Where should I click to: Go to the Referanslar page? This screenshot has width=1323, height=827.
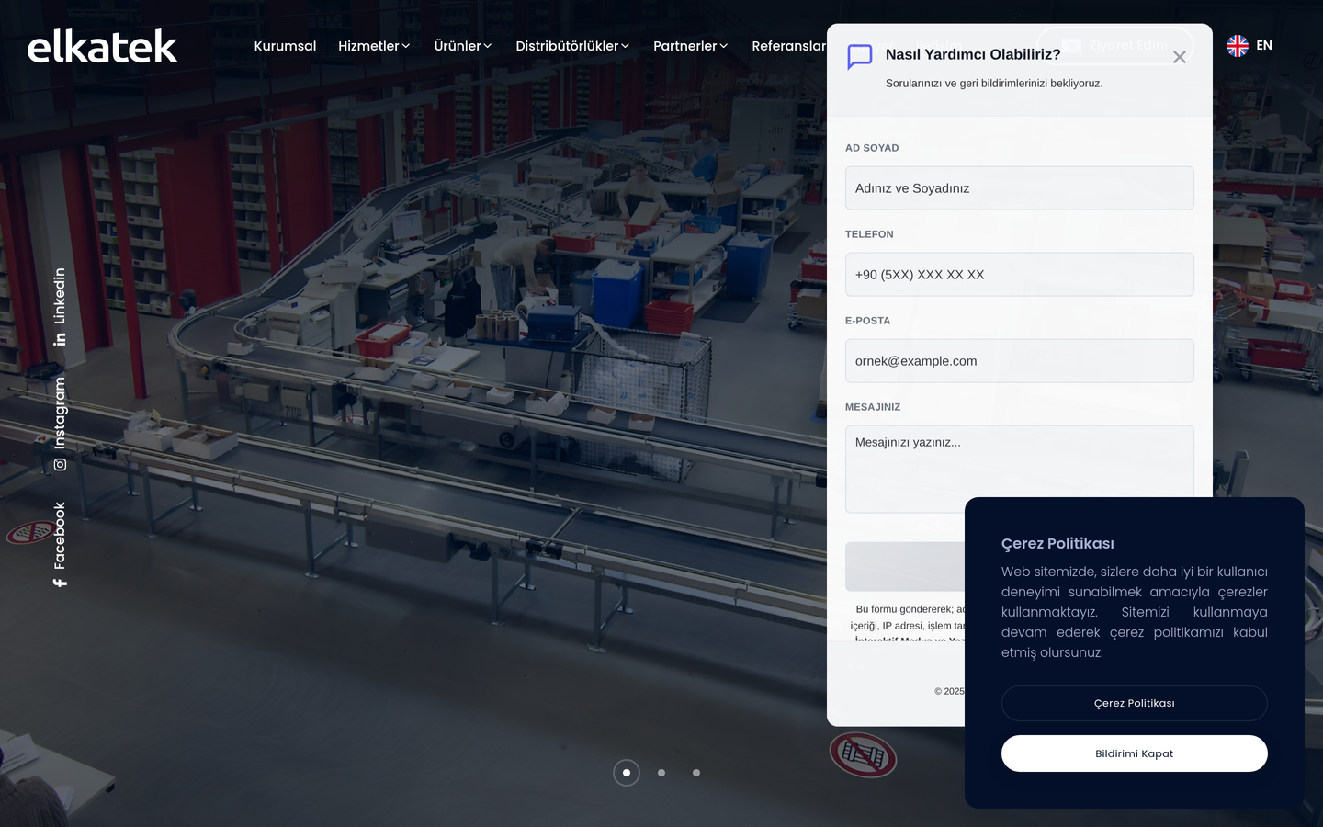tap(788, 46)
